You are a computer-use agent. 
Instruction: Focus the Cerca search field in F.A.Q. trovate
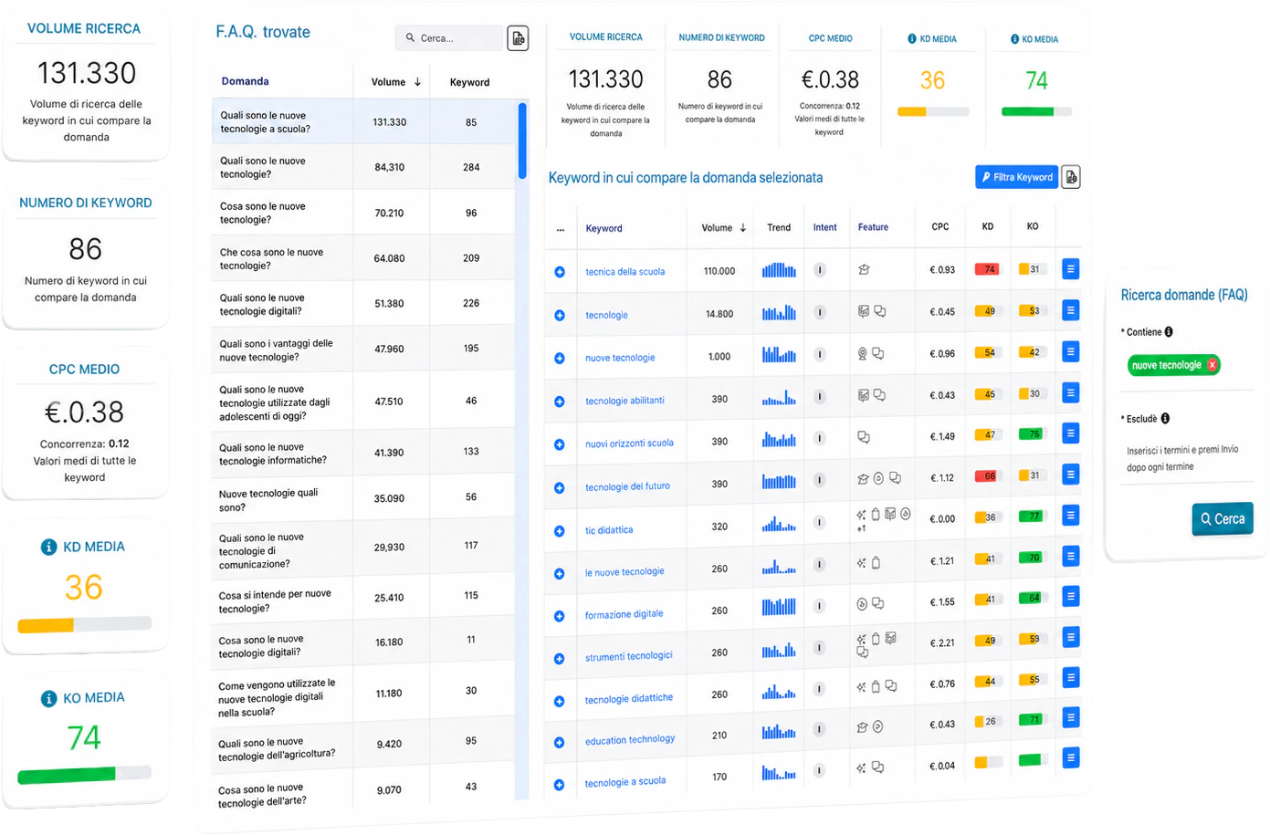coord(449,38)
